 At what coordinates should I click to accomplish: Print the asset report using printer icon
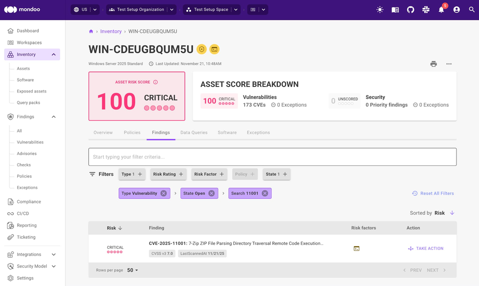434,64
